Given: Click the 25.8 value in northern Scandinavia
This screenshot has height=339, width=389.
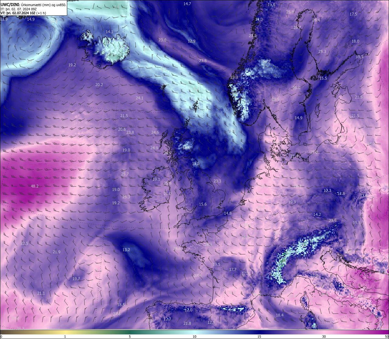Looking at the screenshot, I should point(290,12).
